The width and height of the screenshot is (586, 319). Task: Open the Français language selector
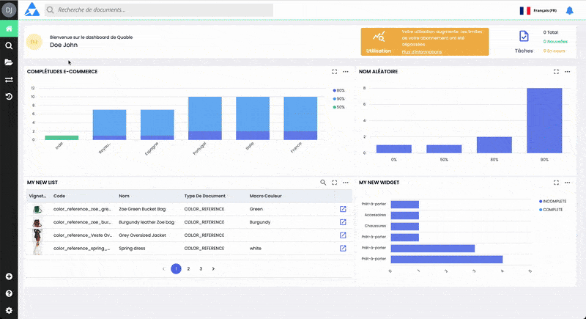click(538, 10)
